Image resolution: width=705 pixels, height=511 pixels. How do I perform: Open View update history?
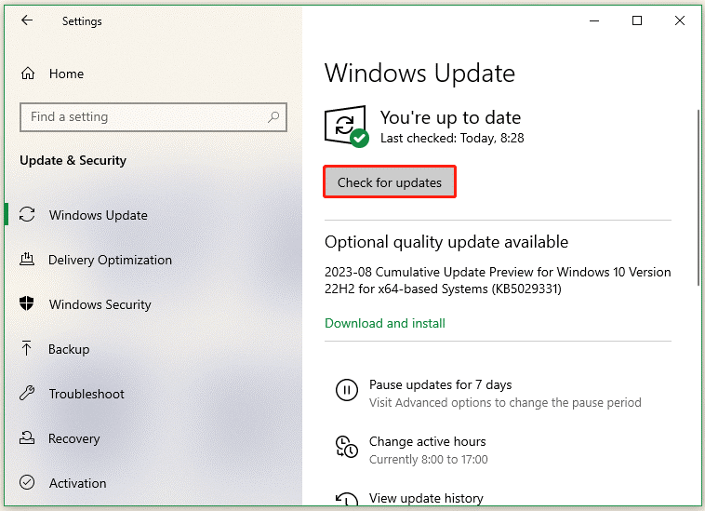426,498
